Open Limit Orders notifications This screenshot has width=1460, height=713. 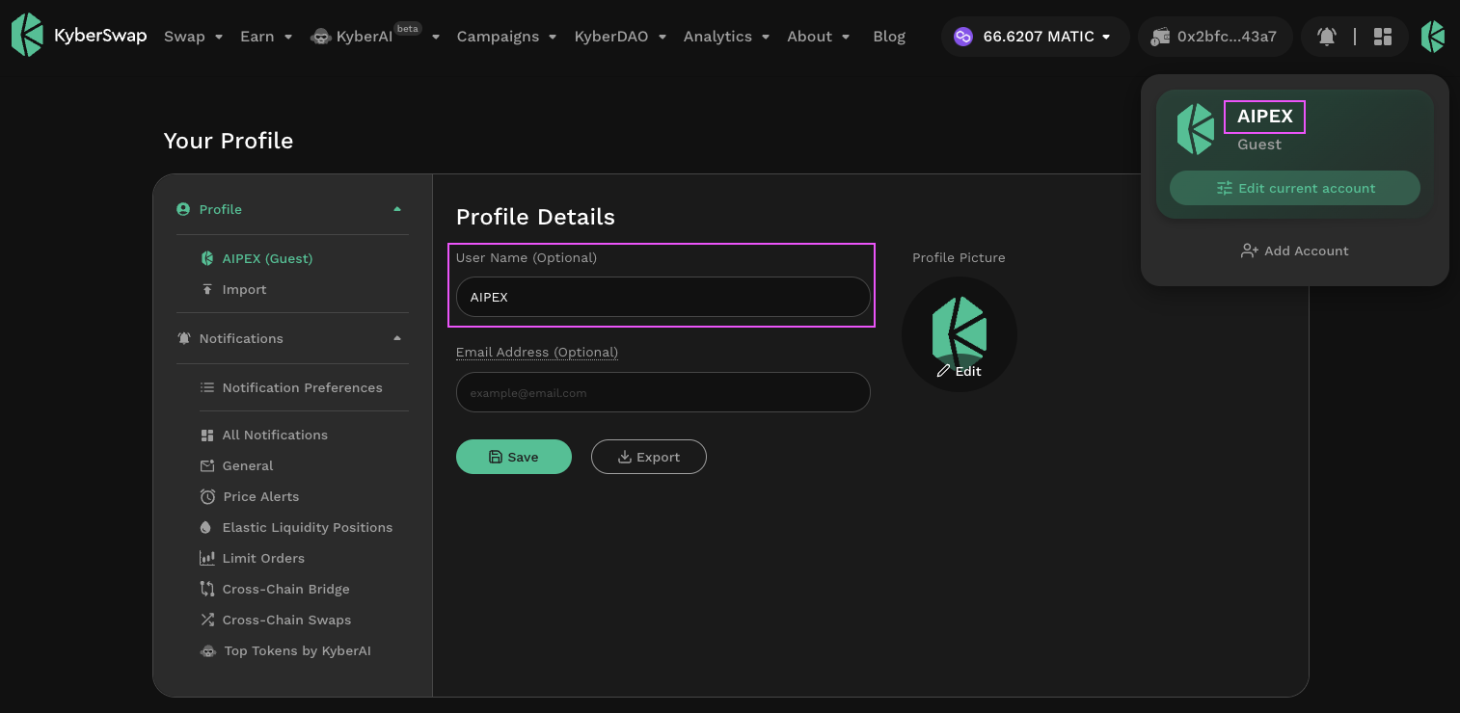click(x=262, y=558)
